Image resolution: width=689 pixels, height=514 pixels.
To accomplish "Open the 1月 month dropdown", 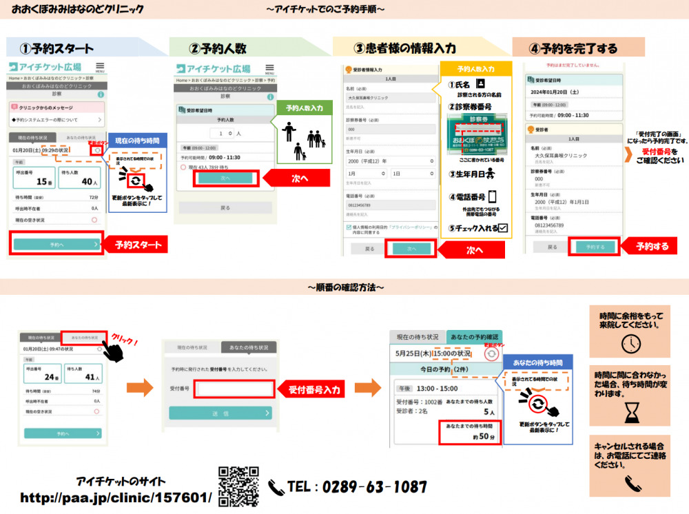I will click(x=366, y=174).
